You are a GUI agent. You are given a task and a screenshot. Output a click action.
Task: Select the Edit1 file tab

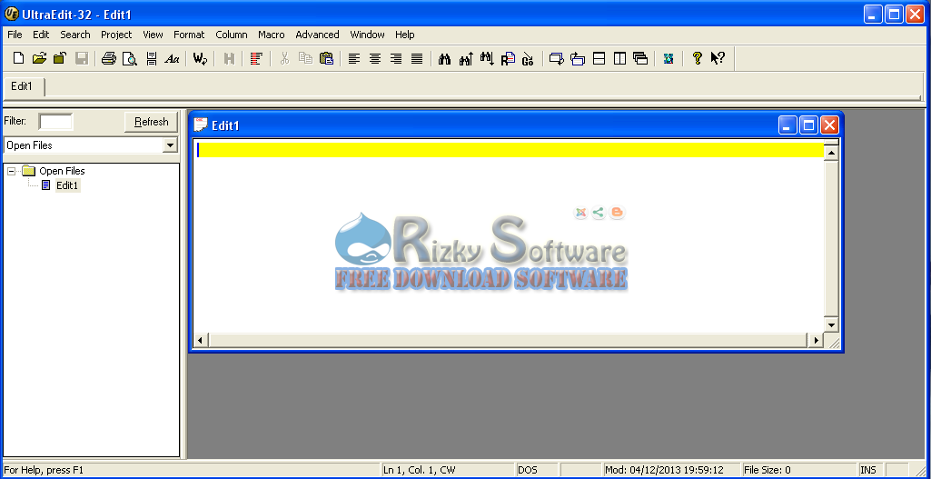click(x=23, y=86)
